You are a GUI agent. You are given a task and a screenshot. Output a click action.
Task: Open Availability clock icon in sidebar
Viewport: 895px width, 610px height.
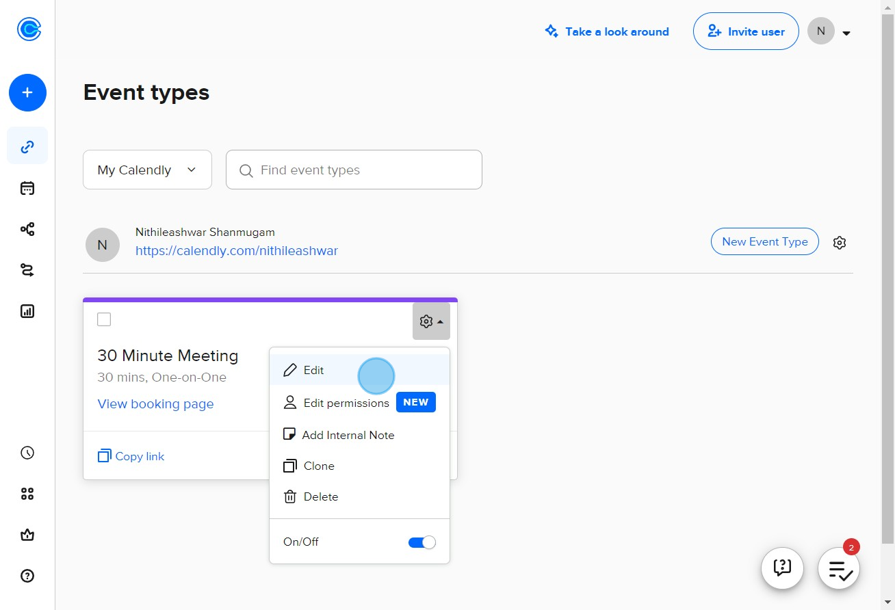click(x=27, y=453)
